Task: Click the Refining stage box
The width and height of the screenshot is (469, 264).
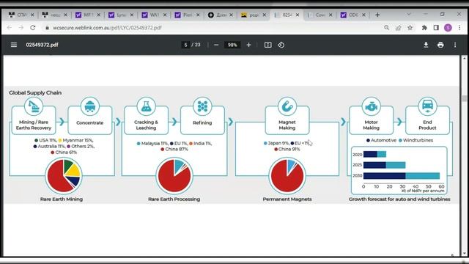Action: point(202,120)
